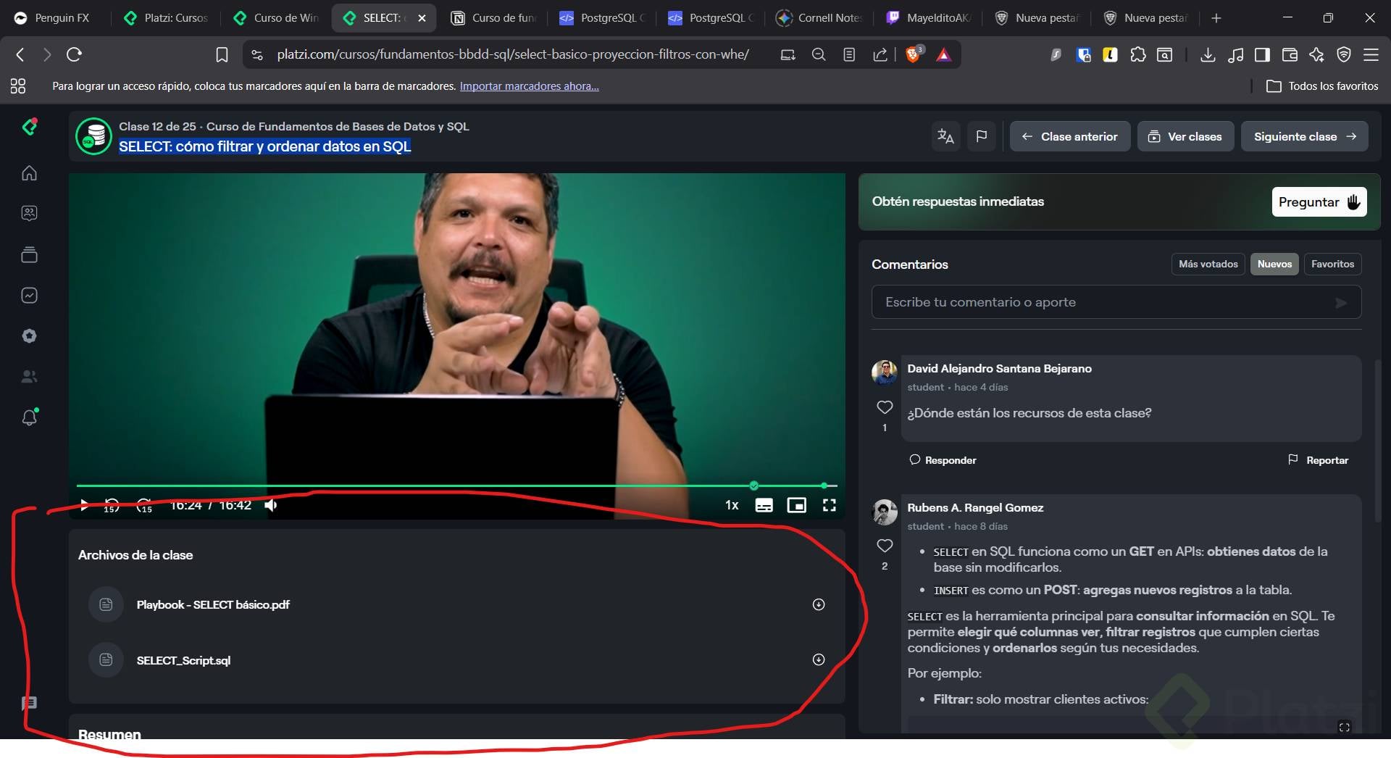1391x758 pixels.
Task: Focus the Escribe tu comentario field
Action: (x=1116, y=302)
